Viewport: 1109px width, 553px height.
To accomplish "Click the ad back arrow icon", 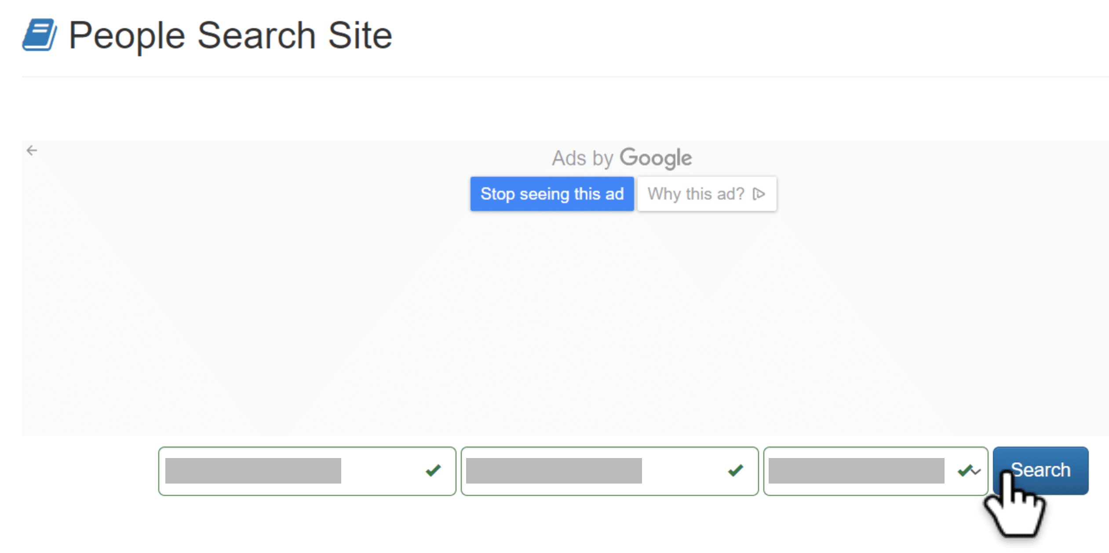I will [x=32, y=151].
